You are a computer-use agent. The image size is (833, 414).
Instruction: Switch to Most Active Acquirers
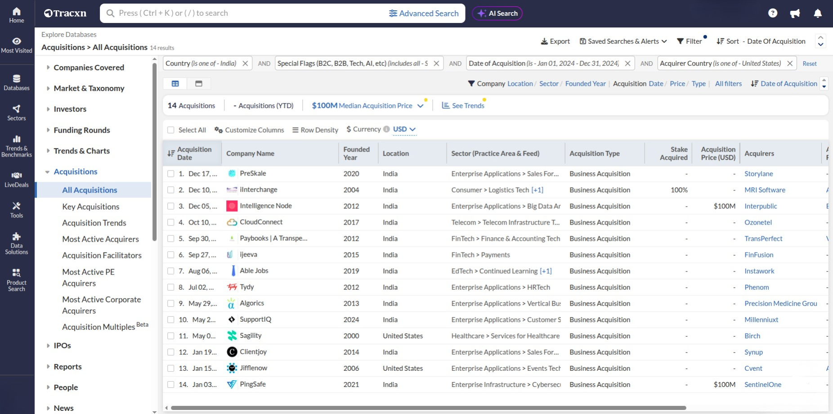(x=102, y=239)
